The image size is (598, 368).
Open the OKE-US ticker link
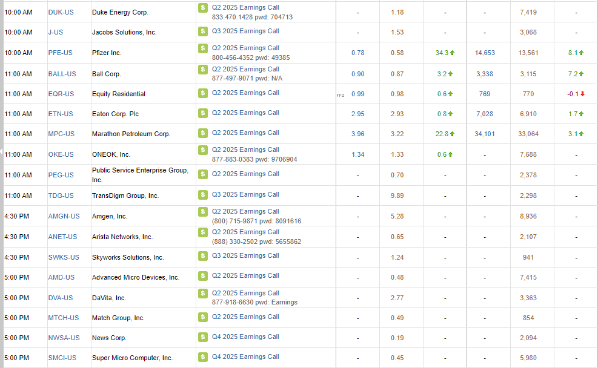(x=61, y=155)
